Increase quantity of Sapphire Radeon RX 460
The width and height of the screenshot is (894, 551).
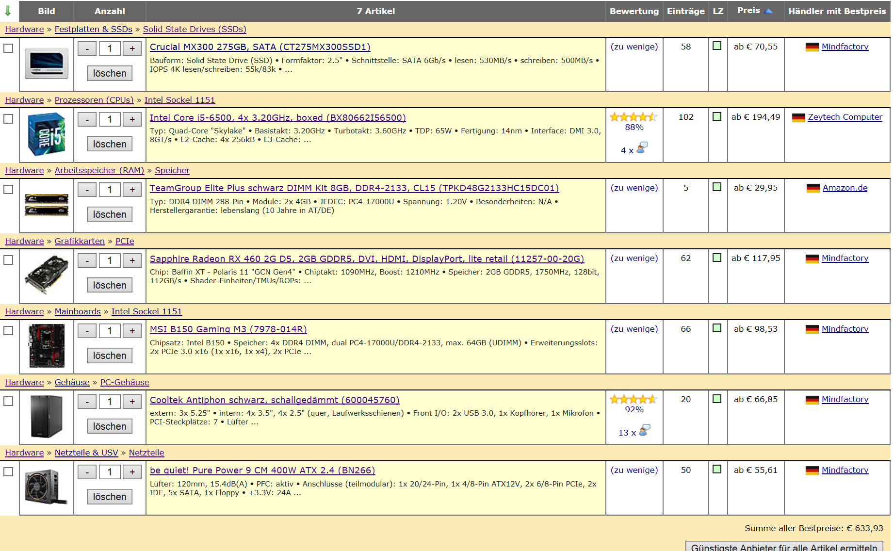pos(132,260)
